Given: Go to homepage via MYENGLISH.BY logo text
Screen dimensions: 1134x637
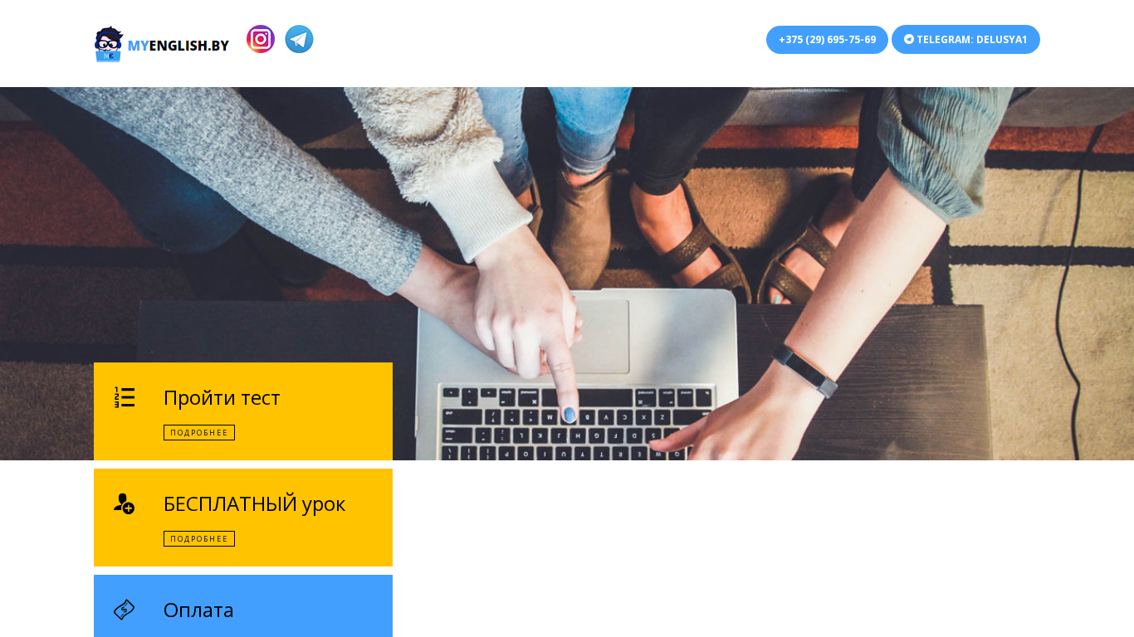Looking at the screenshot, I should (x=178, y=46).
